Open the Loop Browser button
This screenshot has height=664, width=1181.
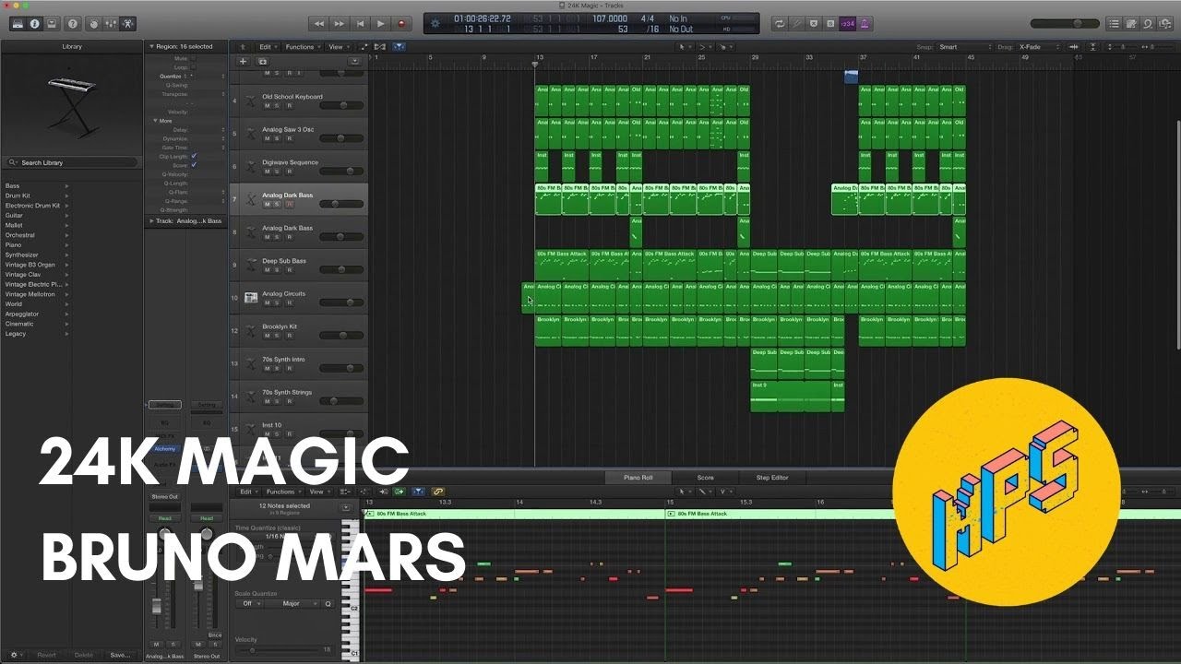pos(1148,23)
